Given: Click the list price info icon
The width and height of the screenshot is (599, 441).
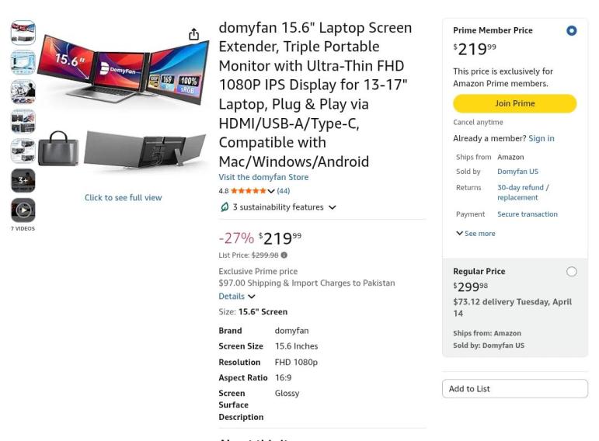Looking at the screenshot, I should click(x=284, y=255).
